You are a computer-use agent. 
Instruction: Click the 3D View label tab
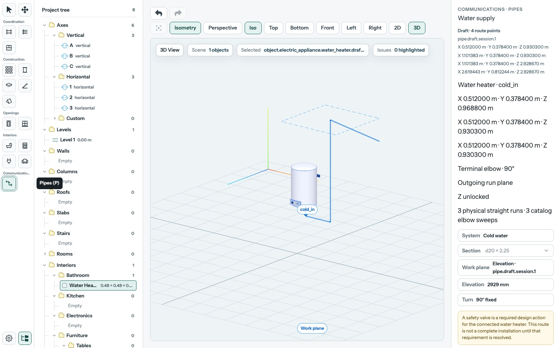click(170, 50)
